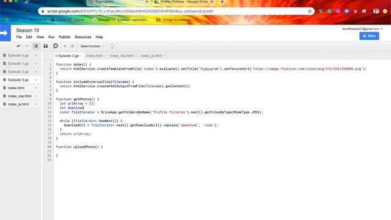Switch to the index_css.html editor tab
The height and width of the screenshot is (220, 391).
click(122, 56)
